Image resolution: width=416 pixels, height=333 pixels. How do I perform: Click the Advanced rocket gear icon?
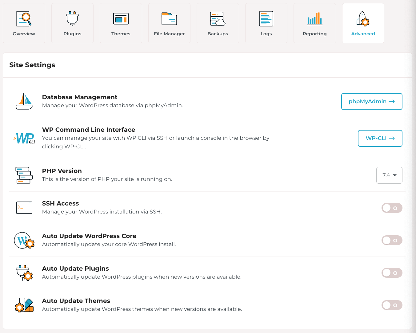coord(363,19)
